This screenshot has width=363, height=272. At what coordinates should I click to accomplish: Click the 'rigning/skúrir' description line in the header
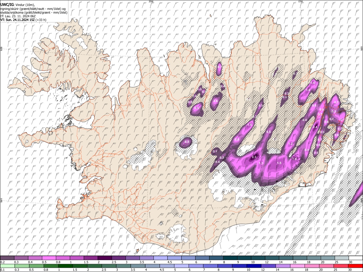[x=33, y=9]
